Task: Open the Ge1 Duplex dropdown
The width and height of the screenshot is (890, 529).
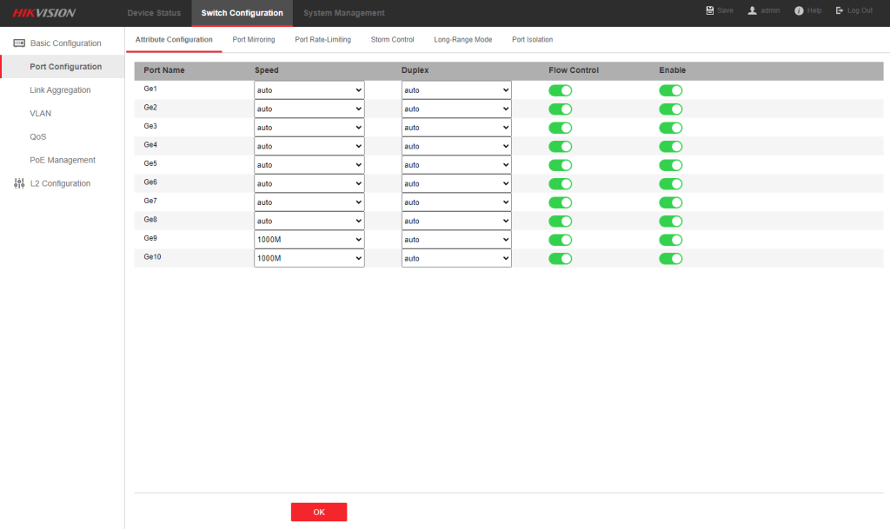Action: (456, 90)
